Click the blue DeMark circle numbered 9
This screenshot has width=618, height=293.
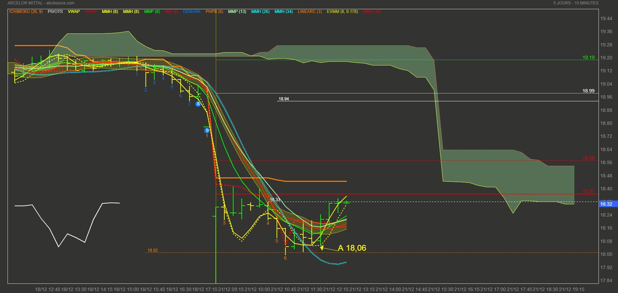coord(207,131)
